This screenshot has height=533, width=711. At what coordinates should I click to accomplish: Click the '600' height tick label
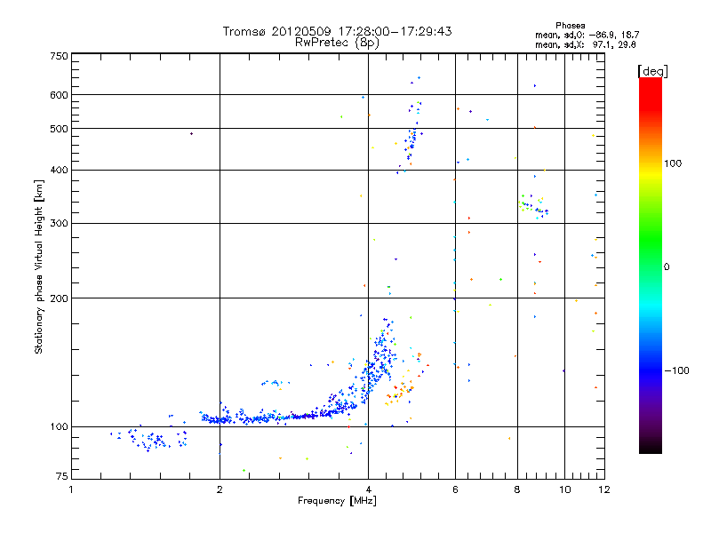coord(59,95)
